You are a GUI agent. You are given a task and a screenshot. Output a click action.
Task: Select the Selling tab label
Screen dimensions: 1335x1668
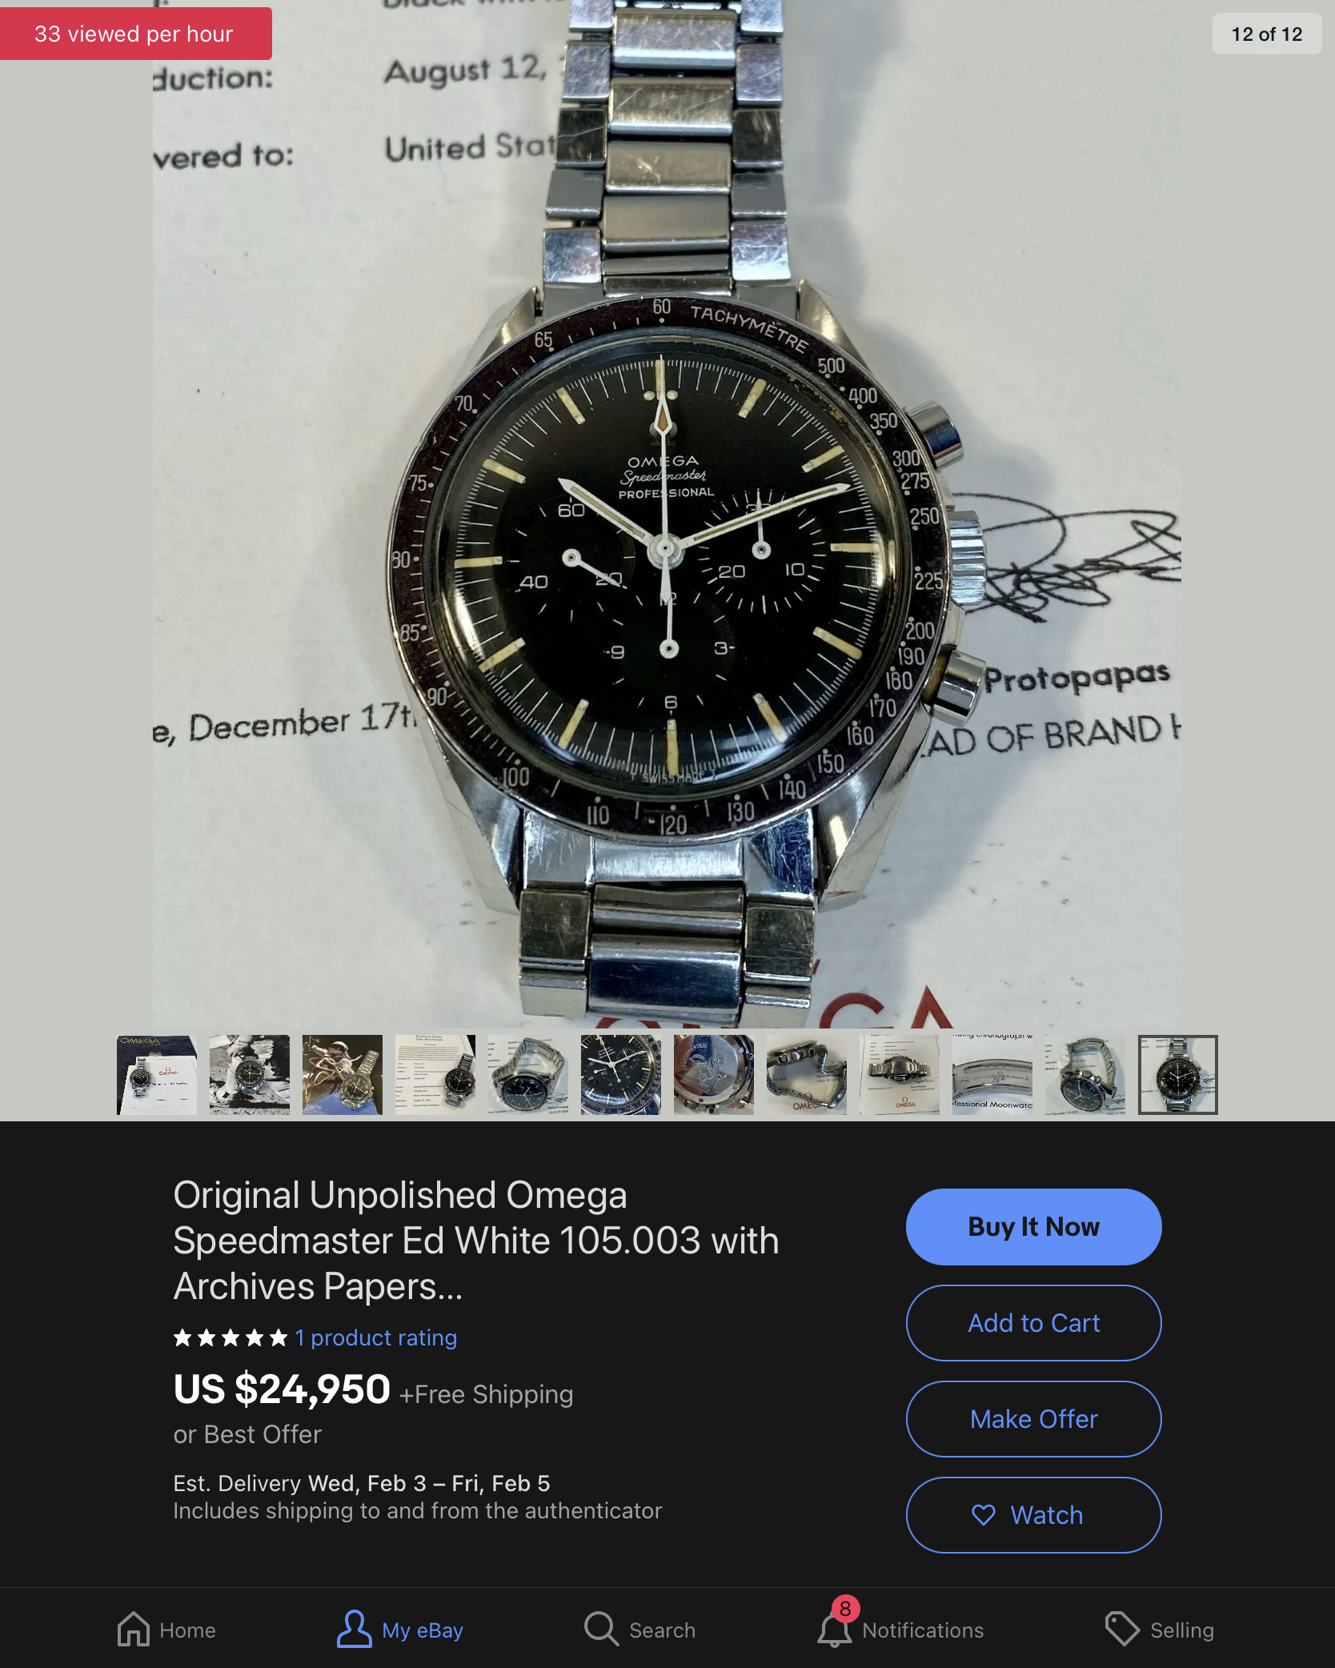point(1181,1630)
